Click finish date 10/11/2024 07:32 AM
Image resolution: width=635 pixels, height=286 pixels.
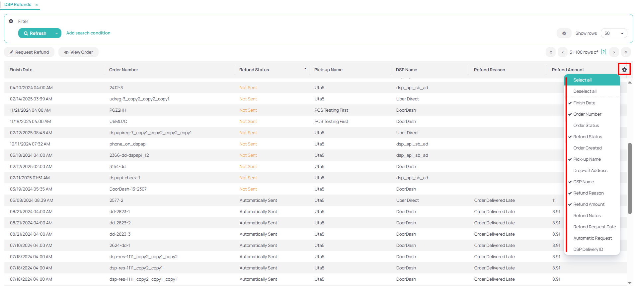[30, 144]
